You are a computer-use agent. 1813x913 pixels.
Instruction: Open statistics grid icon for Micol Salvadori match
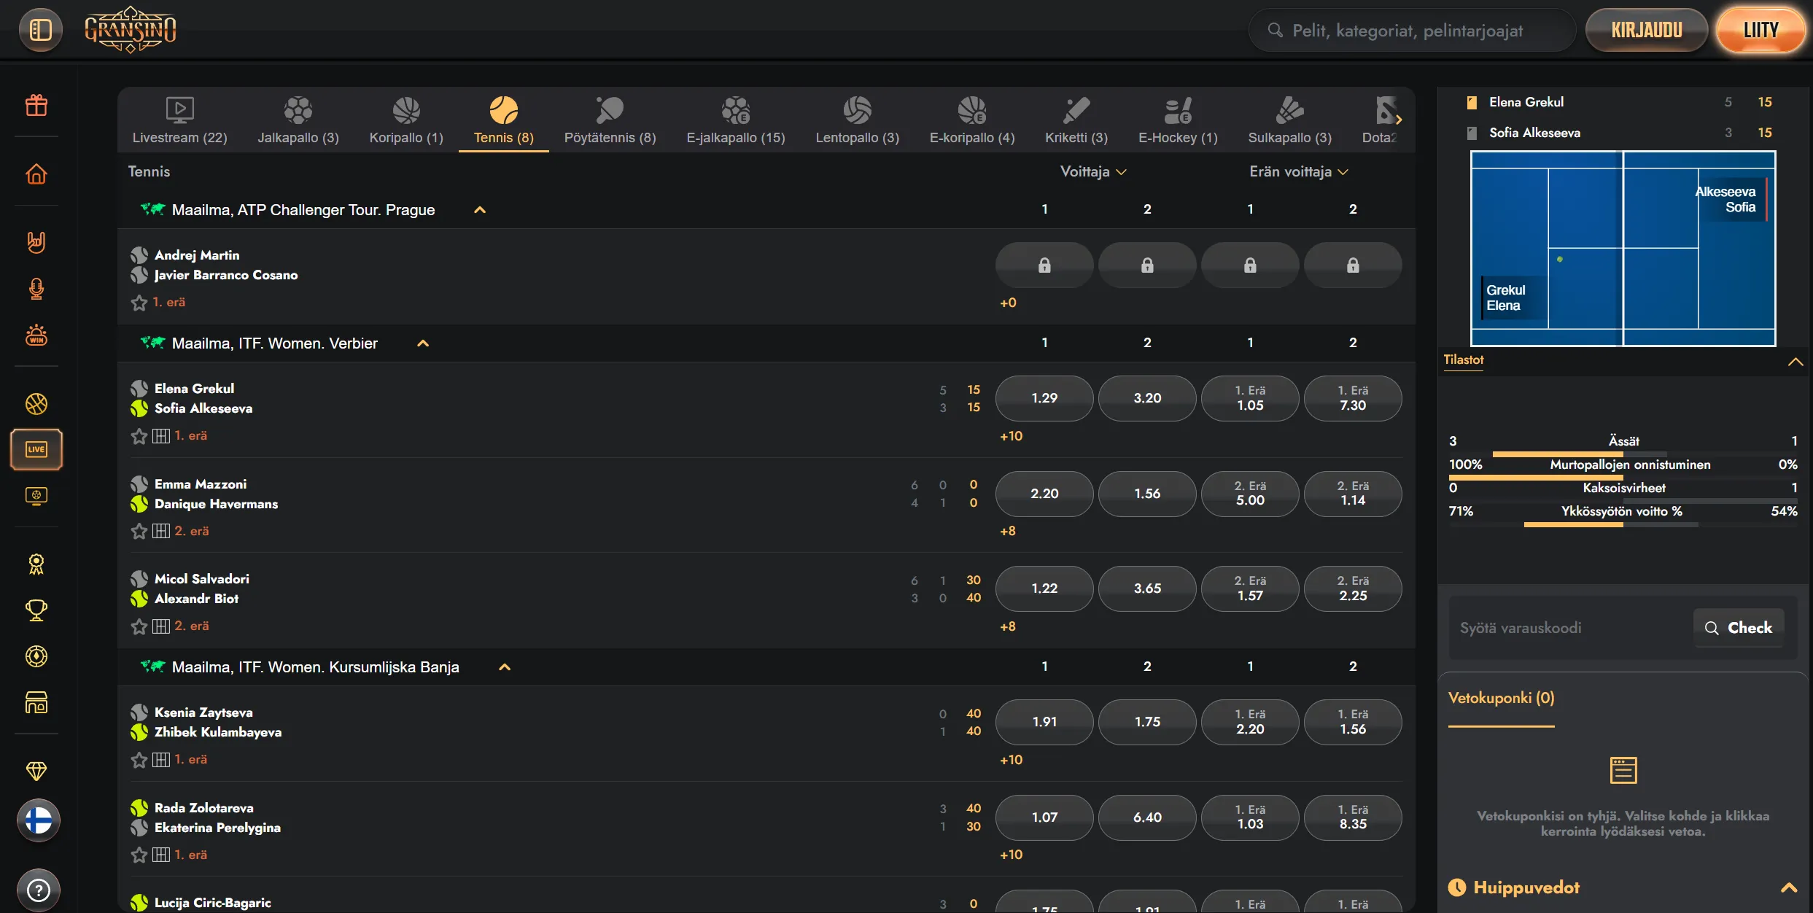point(161,626)
